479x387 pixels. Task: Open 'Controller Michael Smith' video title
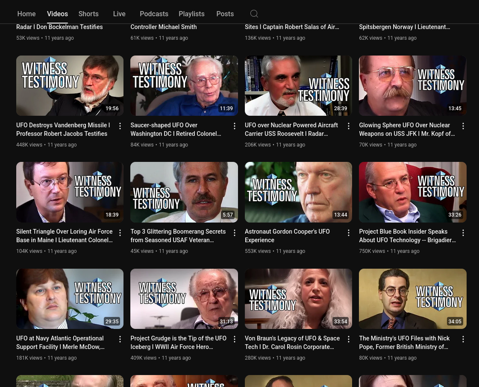(163, 27)
